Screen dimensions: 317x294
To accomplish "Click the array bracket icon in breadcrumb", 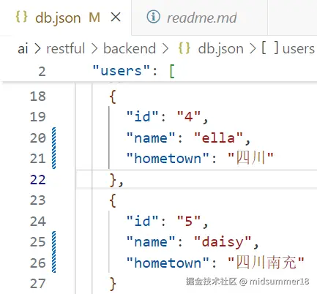I will pos(270,48).
